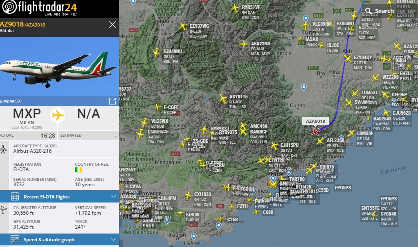Click the AZA9018 callsign label on map
This screenshot has height=247, width=418.
point(315,121)
